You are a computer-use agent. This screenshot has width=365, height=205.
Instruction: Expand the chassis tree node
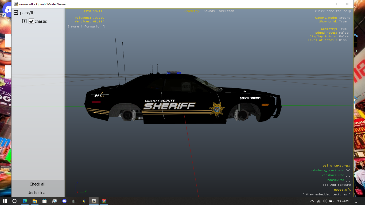point(24,21)
